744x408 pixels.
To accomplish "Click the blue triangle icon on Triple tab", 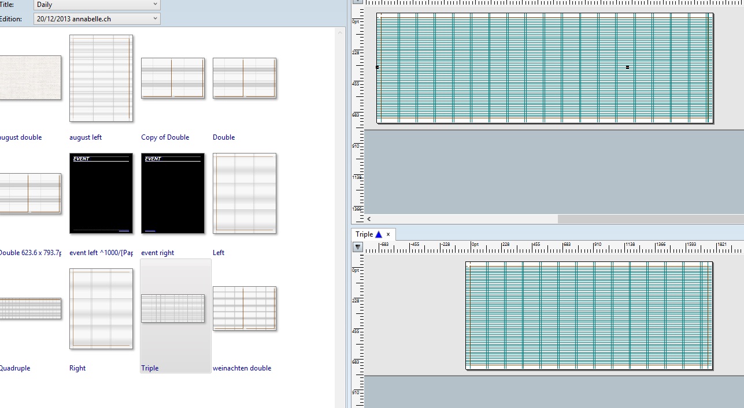I will pyautogui.click(x=379, y=234).
